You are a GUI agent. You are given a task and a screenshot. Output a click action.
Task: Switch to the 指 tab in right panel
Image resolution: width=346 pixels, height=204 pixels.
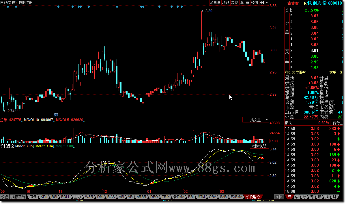[x=327, y=197]
